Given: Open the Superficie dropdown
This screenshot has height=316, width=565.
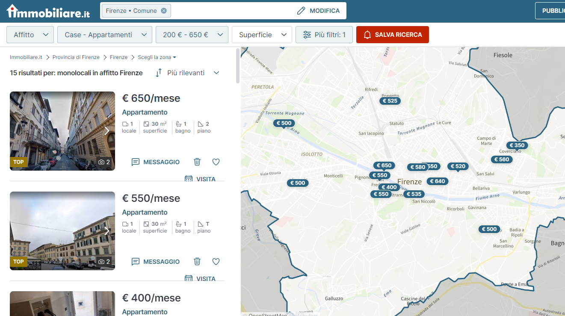Looking at the screenshot, I should pyautogui.click(x=262, y=35).
